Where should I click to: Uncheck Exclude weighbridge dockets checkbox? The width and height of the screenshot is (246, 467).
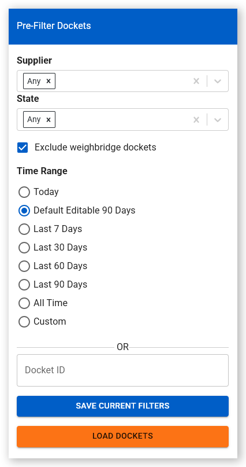pyautogui.click(x=23, y=148)
